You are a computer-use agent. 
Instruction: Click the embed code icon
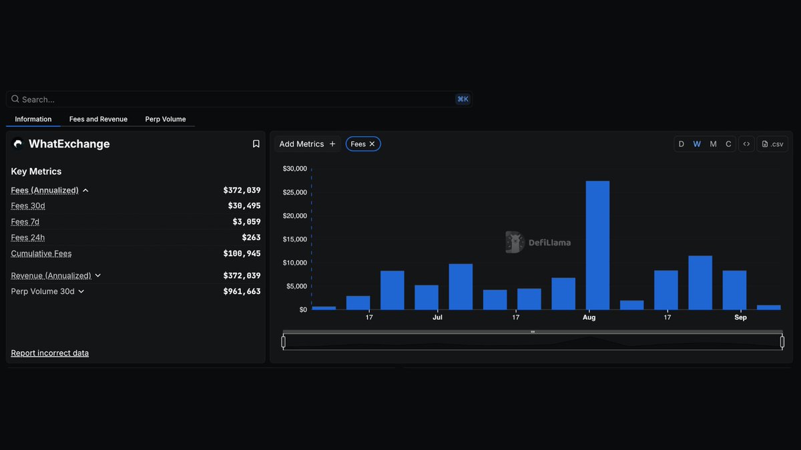[746, 144]
